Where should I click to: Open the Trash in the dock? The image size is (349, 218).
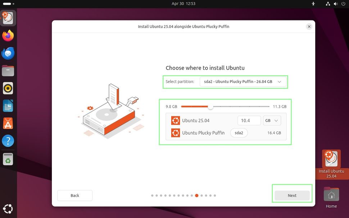(8, 159)
